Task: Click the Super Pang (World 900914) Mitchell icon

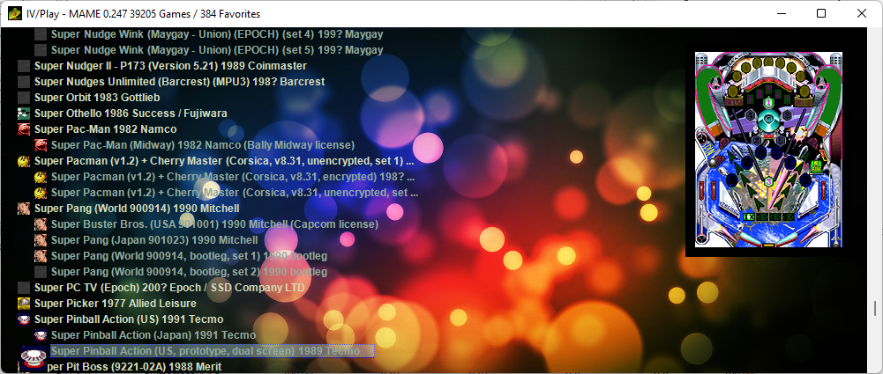Action: tap(24, 209)
